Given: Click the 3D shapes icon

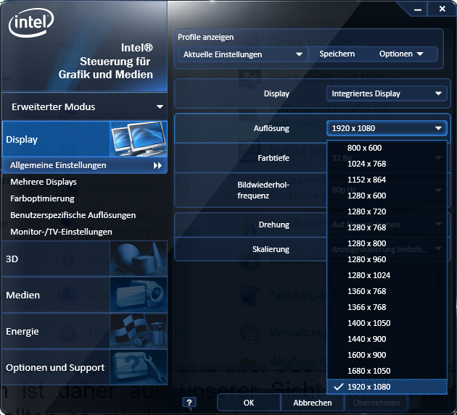Looking at the screenshot, I should click(139, 259).
